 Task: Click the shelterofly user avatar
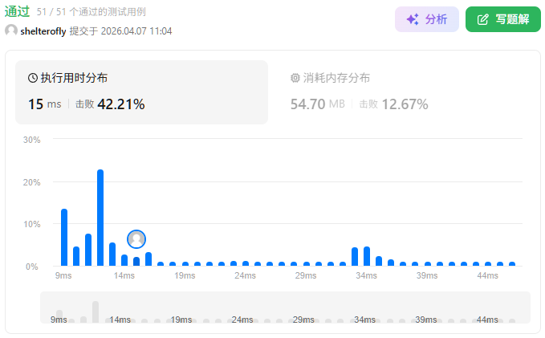[11, 31]
